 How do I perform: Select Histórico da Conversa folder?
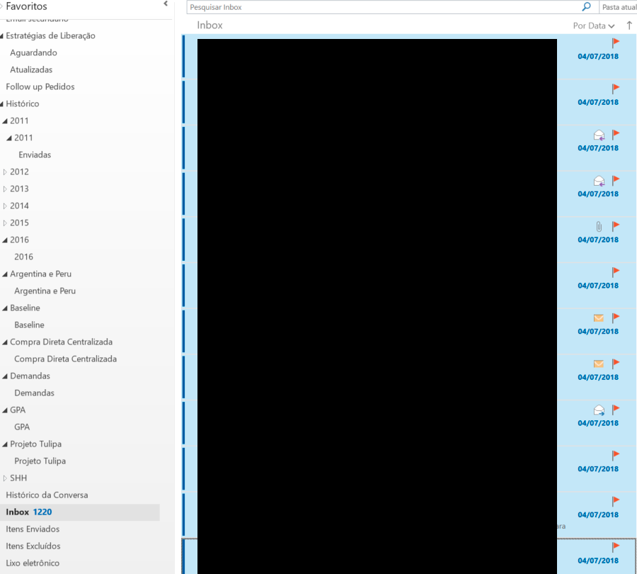47,495
